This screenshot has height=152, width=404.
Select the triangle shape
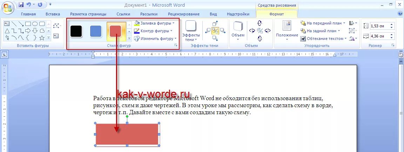click(7, 31)
